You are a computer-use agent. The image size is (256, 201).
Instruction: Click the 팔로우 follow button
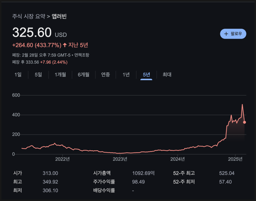click(233, 34)
